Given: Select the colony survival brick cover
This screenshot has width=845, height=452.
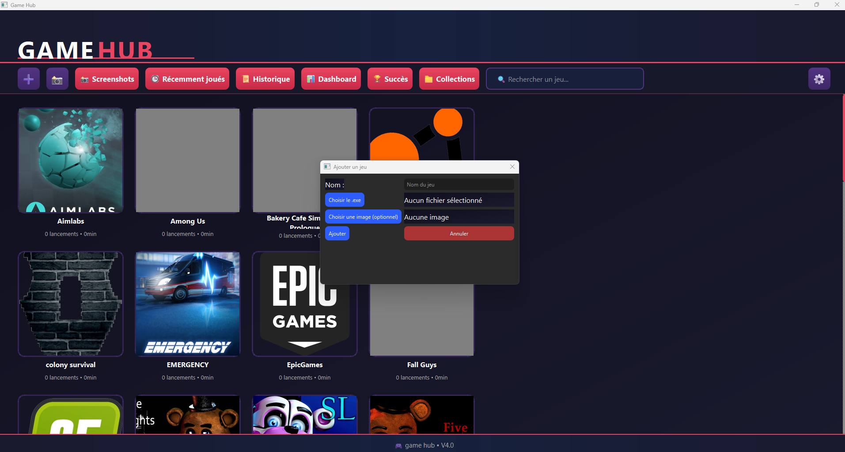Looking at the screenshot, I should (71, 304).
